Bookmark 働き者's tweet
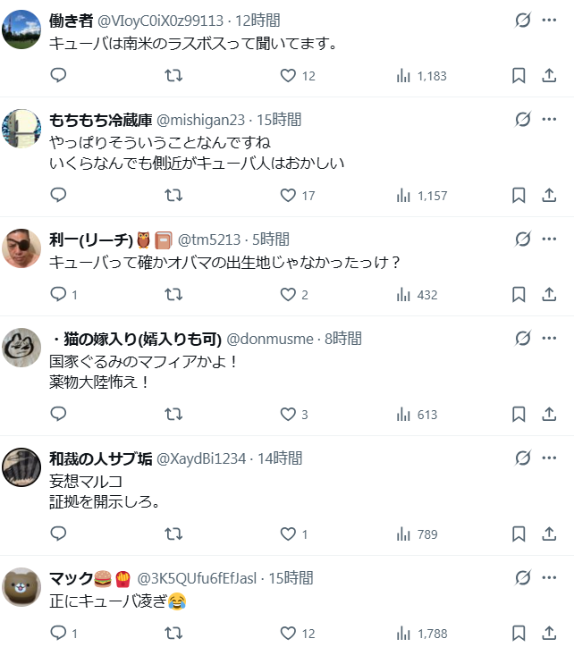This screenshot has height=647, width=574. click(x=519, y=76)
